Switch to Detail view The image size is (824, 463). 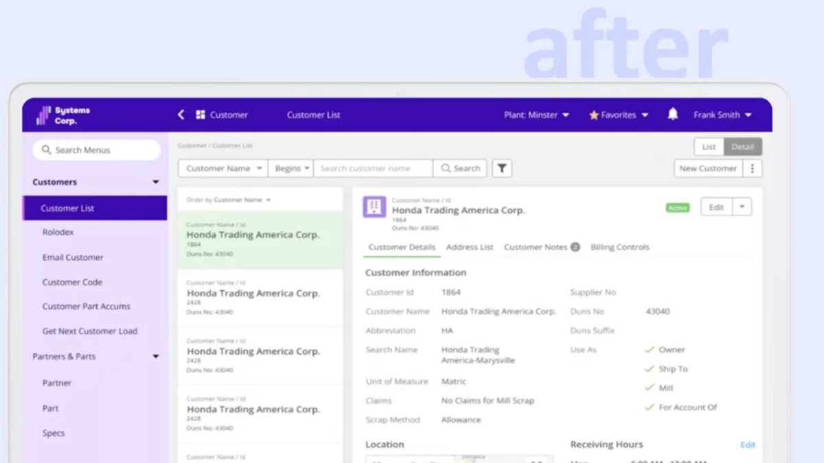pyautogui.click(x=743, y=147)
